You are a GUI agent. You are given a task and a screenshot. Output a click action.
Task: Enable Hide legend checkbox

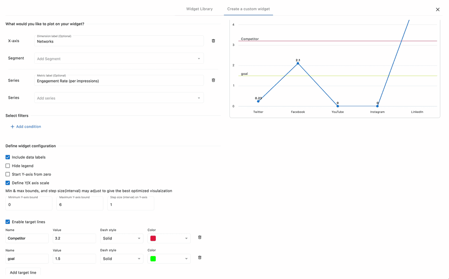(x=8, y=166)
